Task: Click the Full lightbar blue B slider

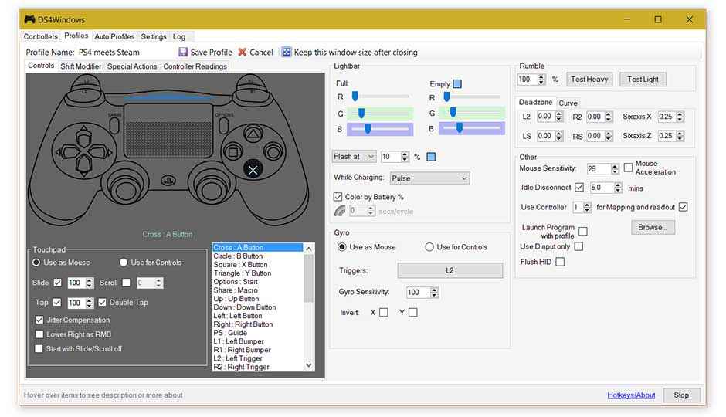Action: tap(380, 129)
